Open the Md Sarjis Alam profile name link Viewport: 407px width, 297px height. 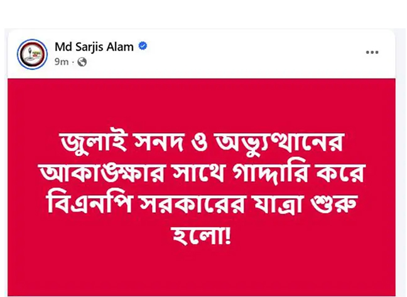94,47
